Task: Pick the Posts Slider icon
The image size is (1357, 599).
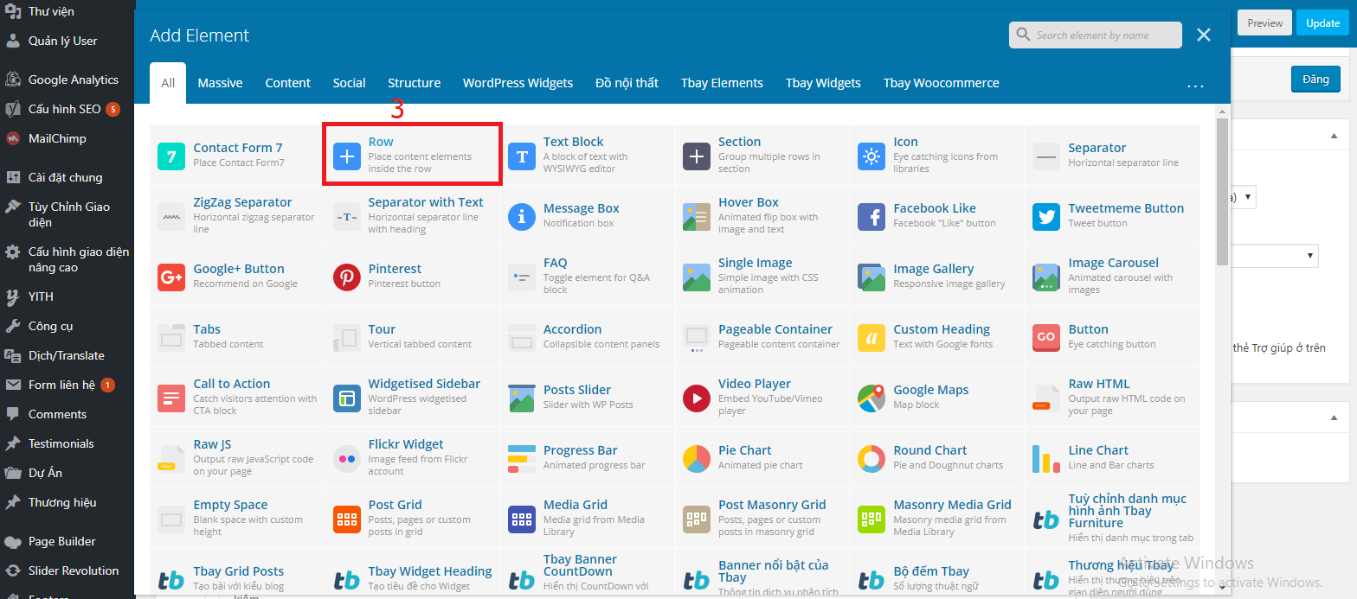Action: pyautogui.click(x=522, y=398)
